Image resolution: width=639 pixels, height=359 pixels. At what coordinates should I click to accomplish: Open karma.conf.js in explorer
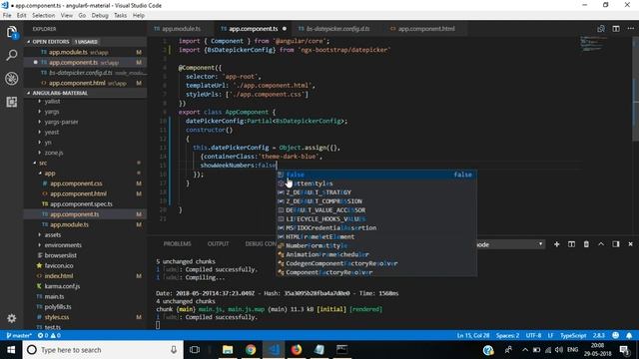[62, 286]
